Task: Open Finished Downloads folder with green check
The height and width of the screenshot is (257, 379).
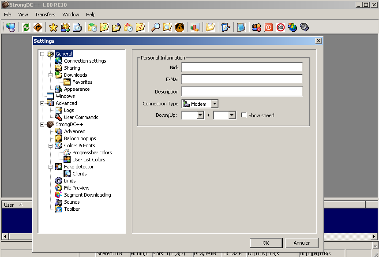Action: (x=104, y=27)
